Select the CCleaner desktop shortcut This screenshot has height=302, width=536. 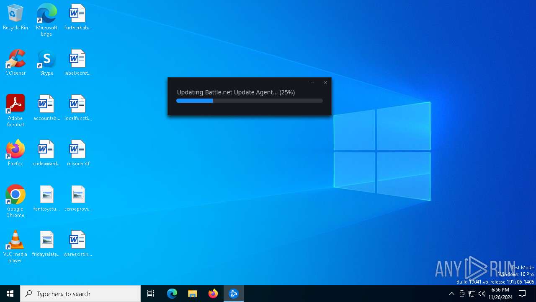point(15,63)
